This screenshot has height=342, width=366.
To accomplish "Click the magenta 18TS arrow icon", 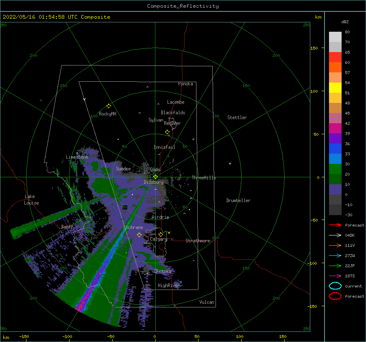I will pyautogui.click(x=335, y=276).
